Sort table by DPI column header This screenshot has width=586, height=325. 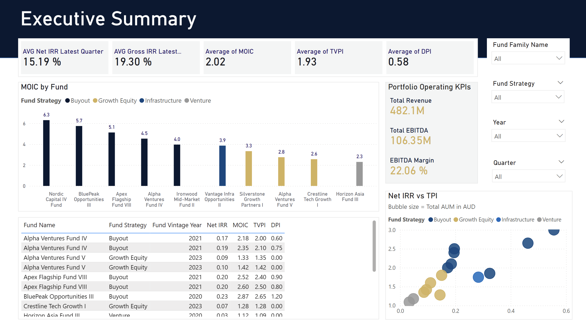(276, 225)
